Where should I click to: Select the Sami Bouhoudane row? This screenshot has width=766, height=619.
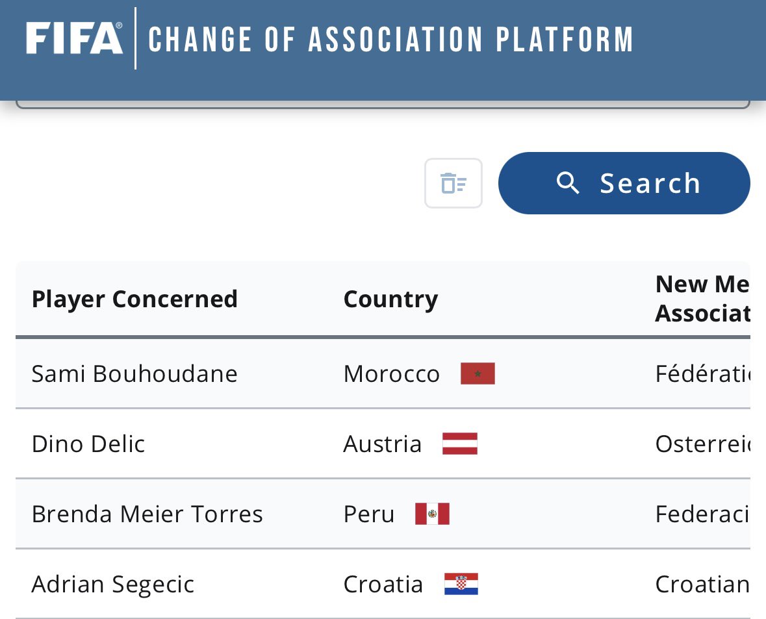[134, 373]
